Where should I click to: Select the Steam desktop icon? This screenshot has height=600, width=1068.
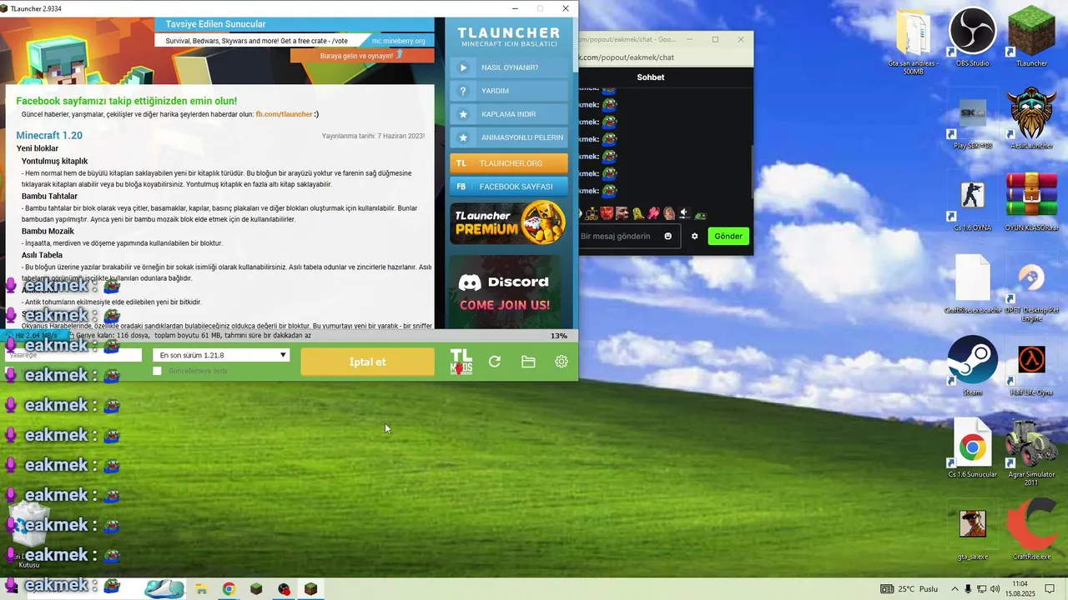tap(973, 365)
